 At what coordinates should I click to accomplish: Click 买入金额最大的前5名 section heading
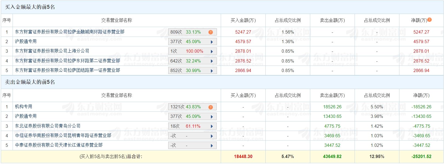coord(30,7)
